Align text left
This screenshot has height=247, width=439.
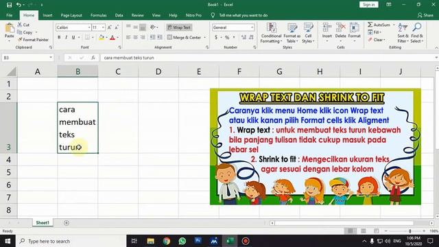128,37
